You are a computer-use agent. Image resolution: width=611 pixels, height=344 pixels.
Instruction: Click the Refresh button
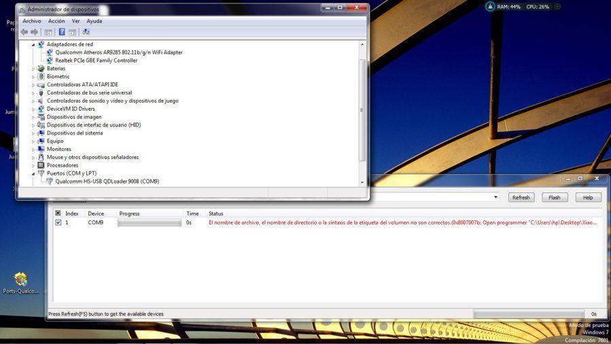coord(521,198)
